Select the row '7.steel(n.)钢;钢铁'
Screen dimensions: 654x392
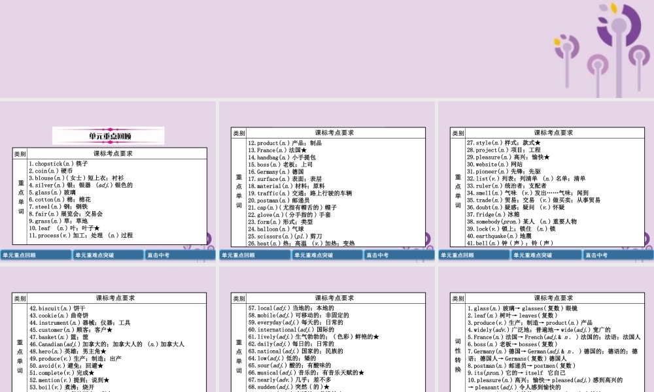coord(58,206)
